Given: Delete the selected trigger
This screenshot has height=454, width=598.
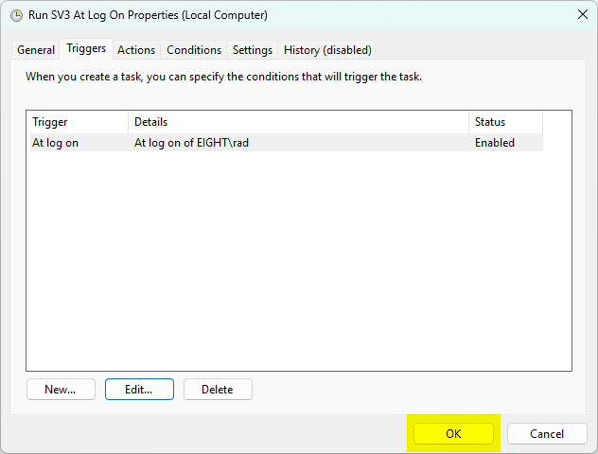Looking at the screenshot, I should tap(218, 389).
